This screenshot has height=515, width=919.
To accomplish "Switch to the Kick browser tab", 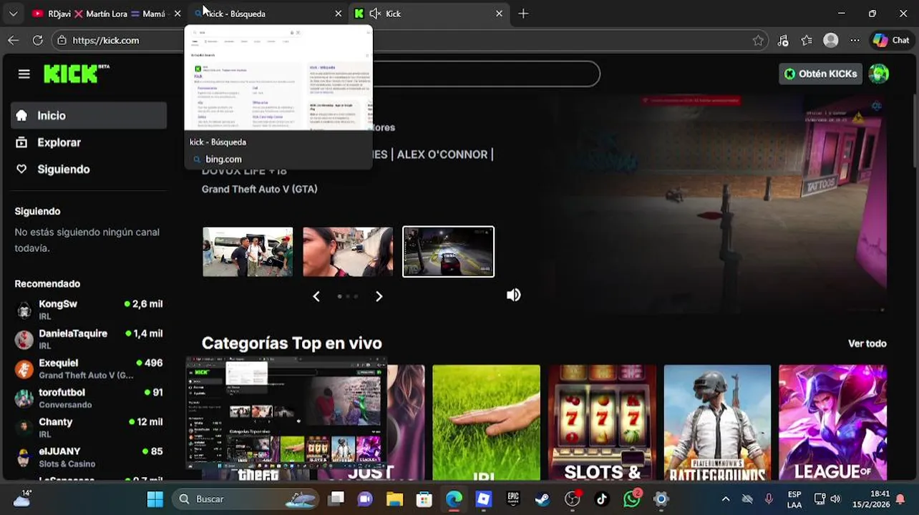I will pyautogui.click(x=429, y=14).
